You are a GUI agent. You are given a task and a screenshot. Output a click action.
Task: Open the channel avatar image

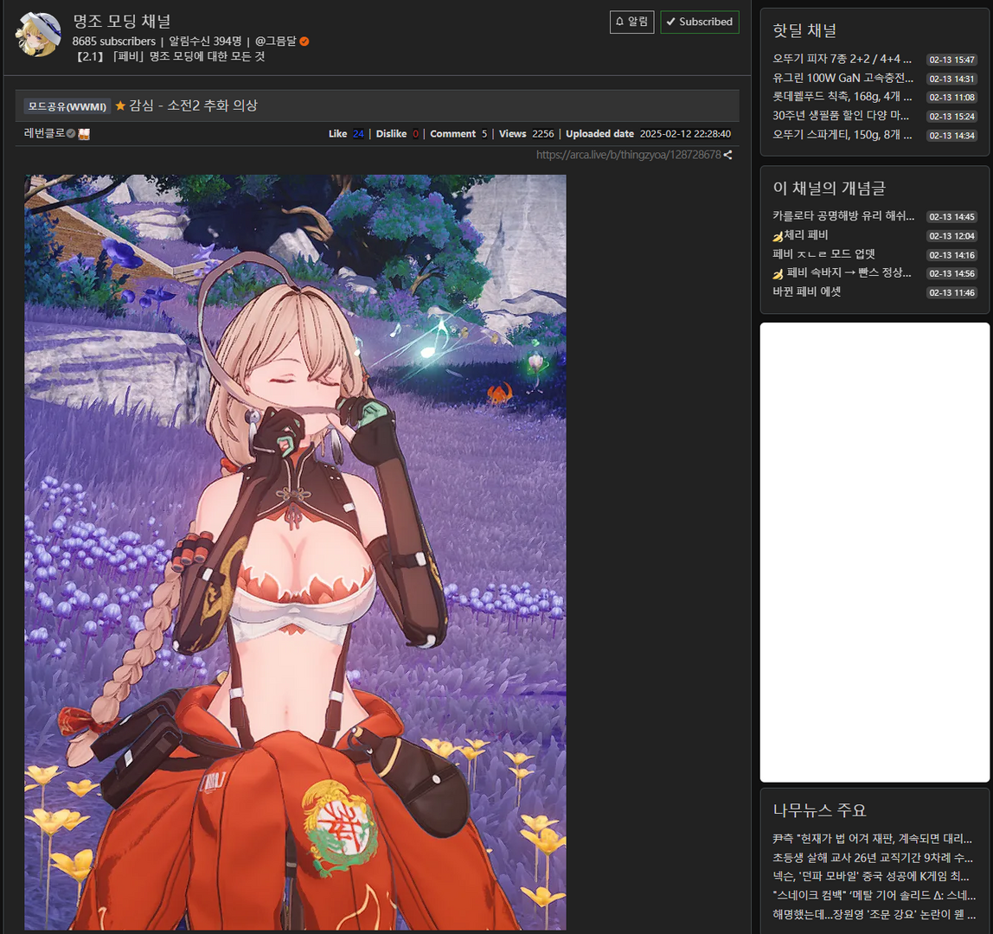38,35
